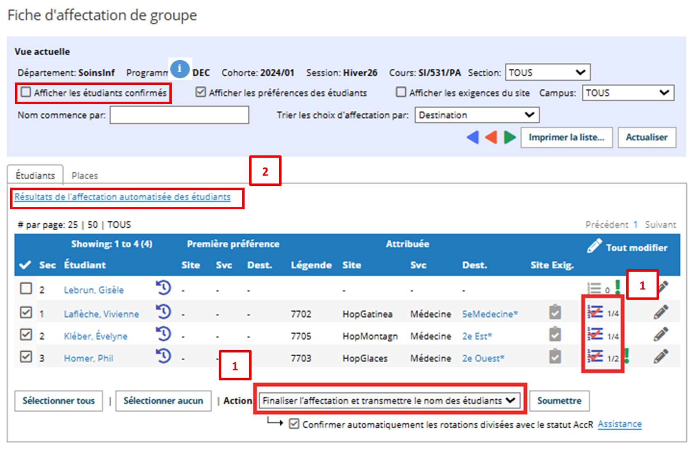The width and height of the screenshot is (690, 451).
Task: Click the pencil edit icon for Laflèche, Vivienne
Action: click(660, 313)
